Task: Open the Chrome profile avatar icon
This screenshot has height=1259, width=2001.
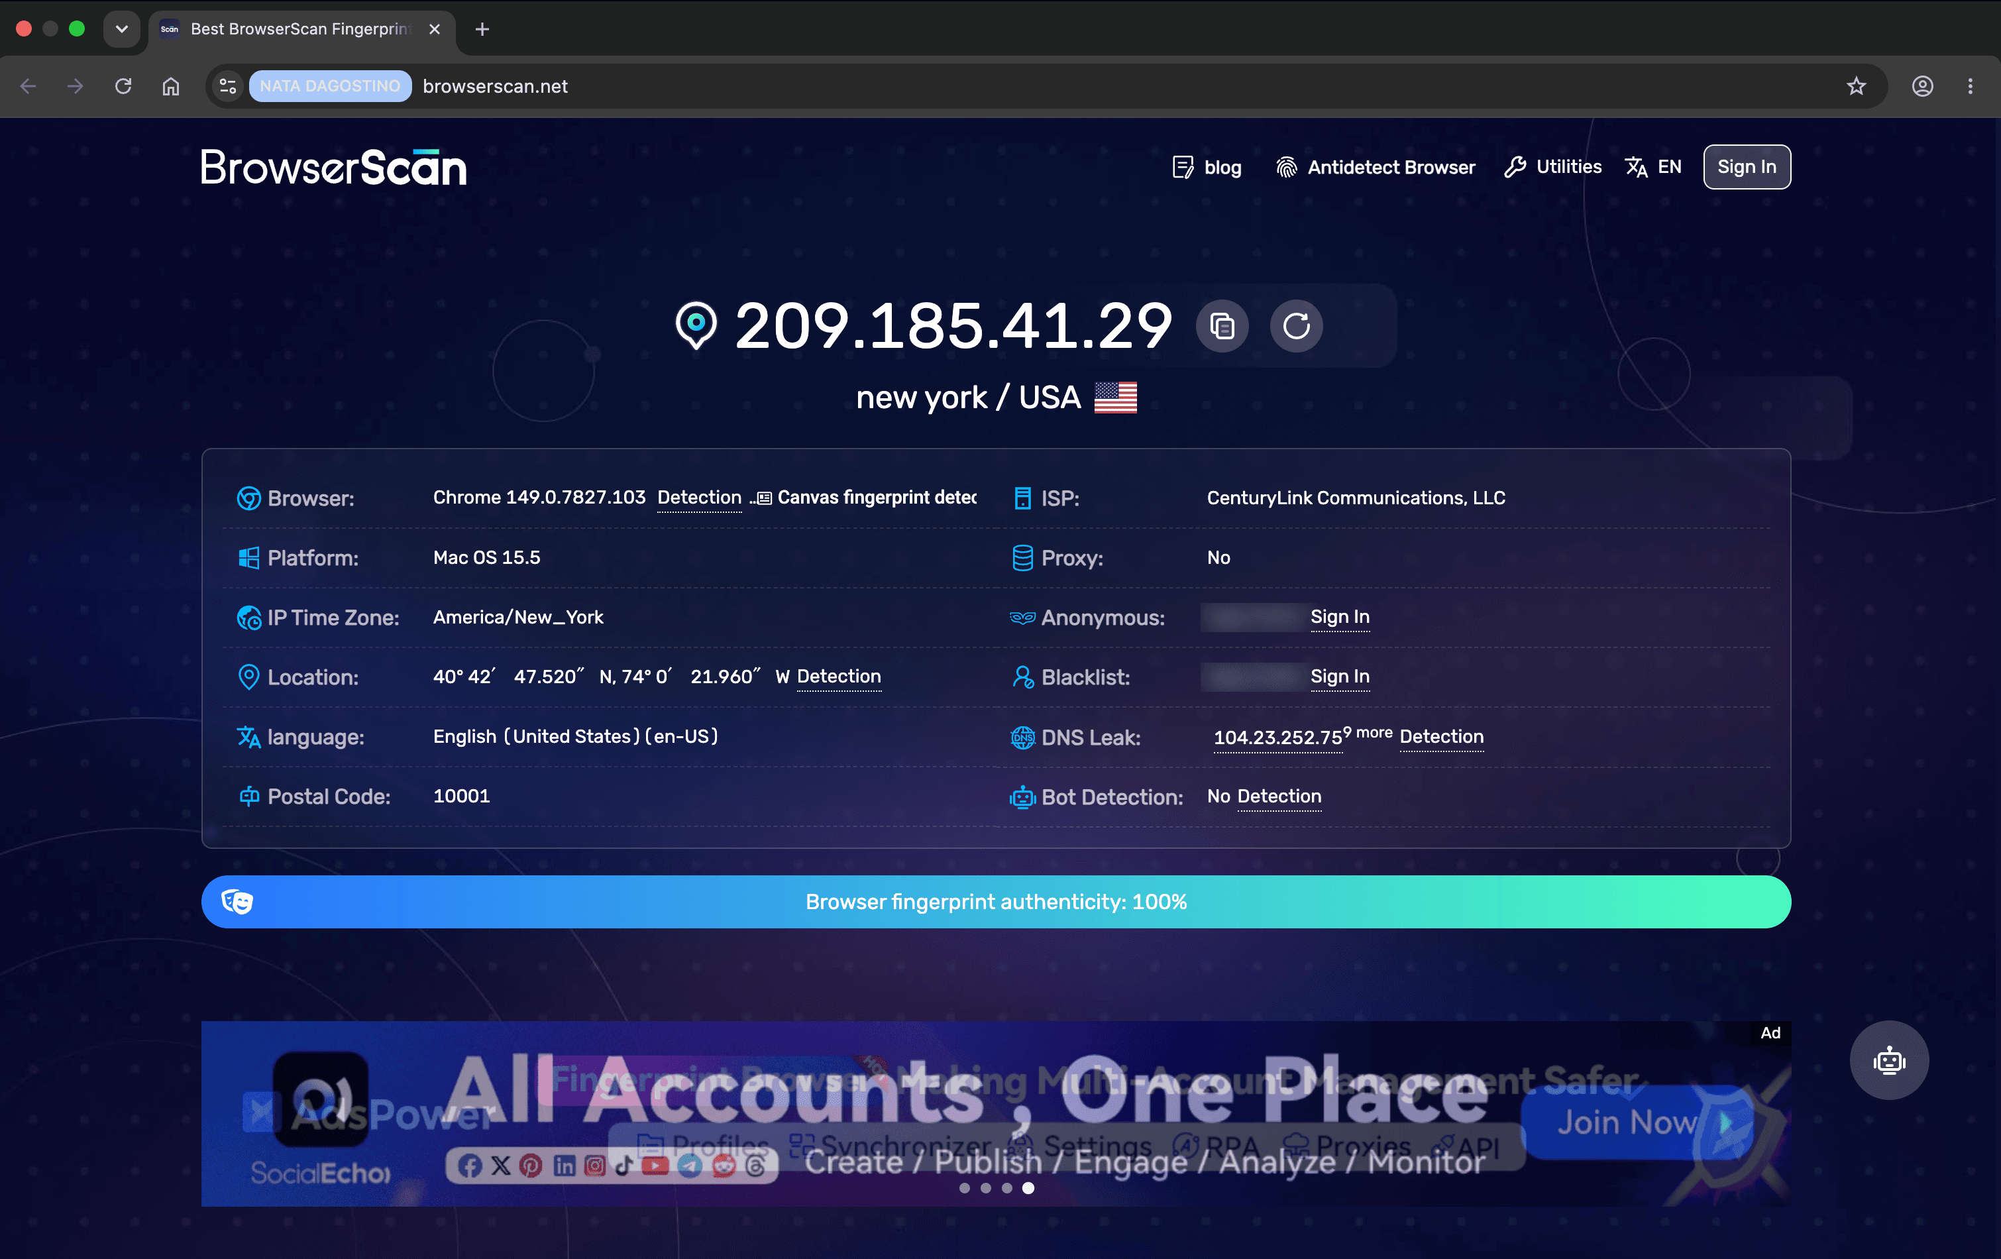Action: click(1922, 86)
